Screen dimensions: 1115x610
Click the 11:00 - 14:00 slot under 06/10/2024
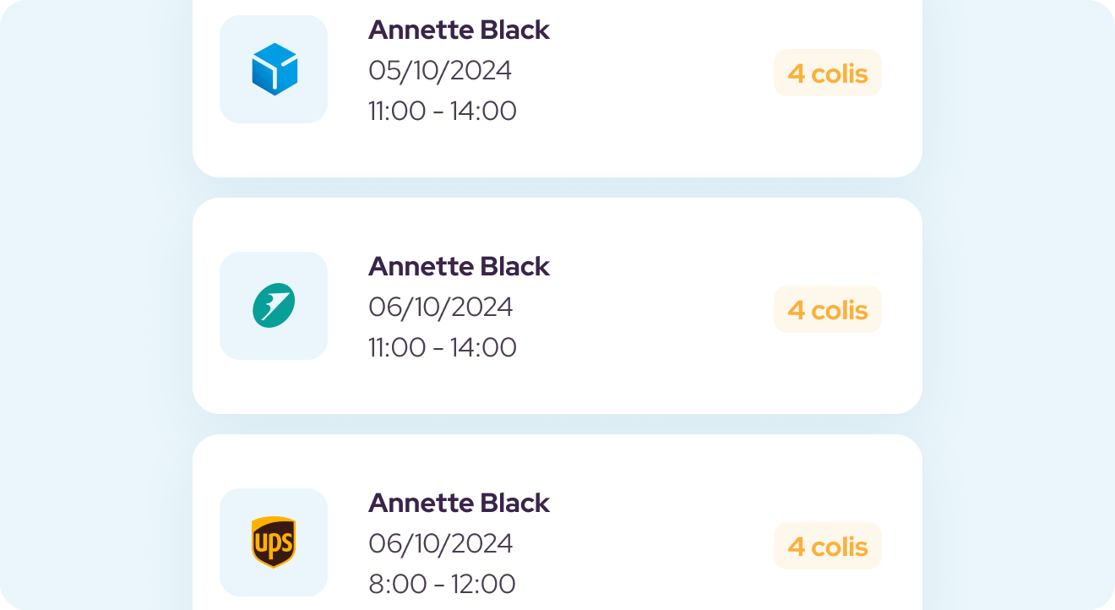[x=442, y=348]
